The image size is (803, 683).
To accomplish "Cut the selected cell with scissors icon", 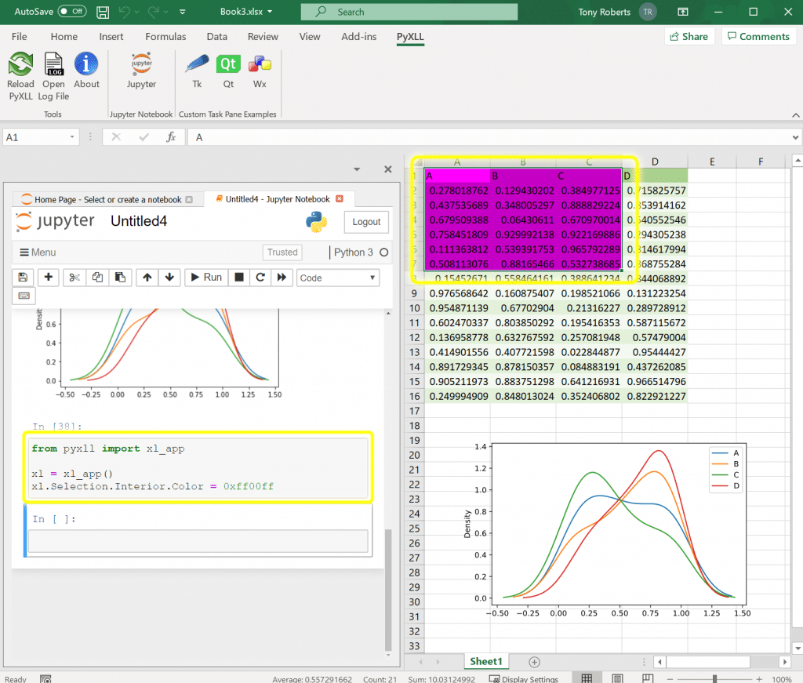I will (x=74, y=278).
